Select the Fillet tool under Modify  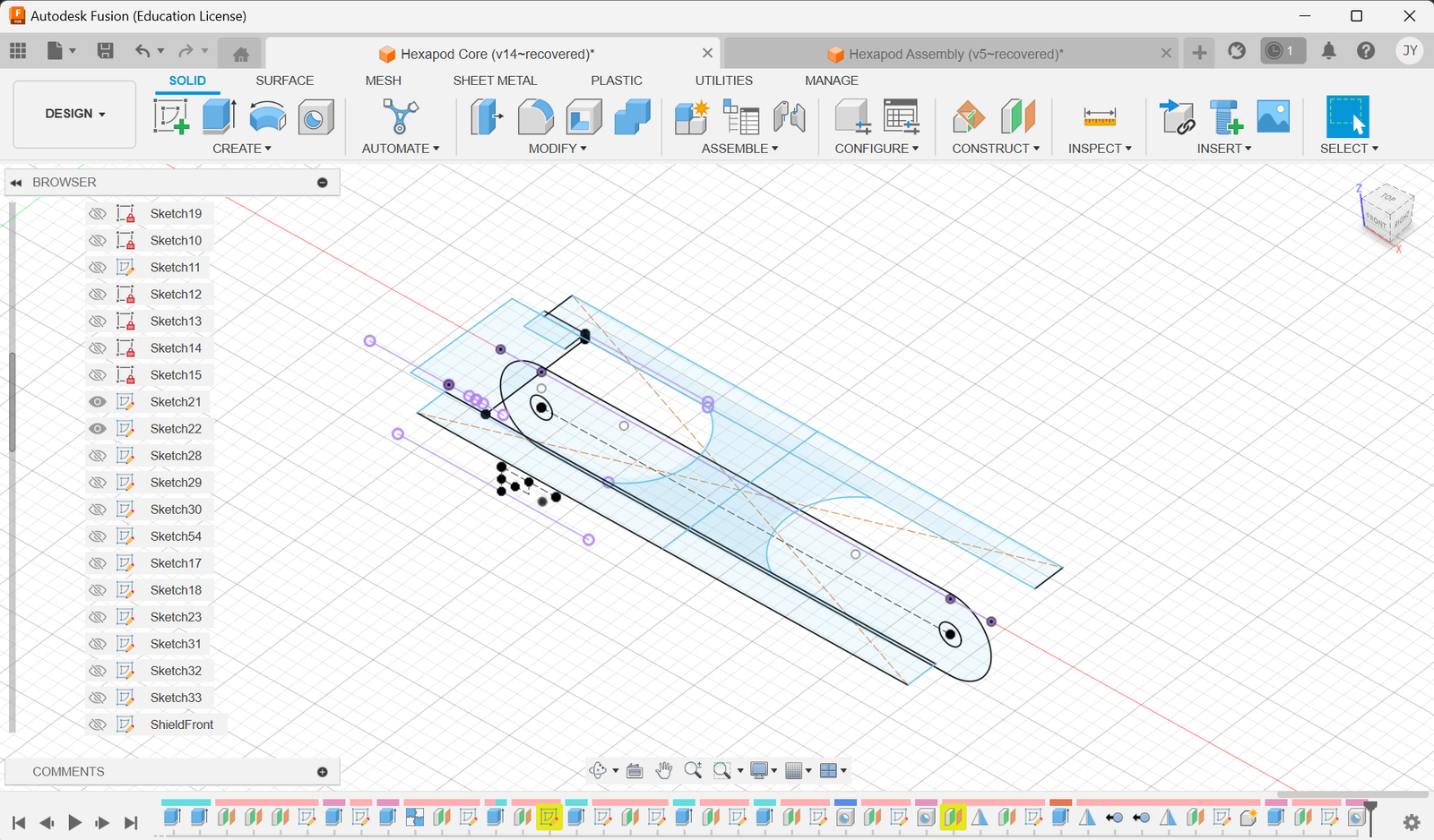pos(537,116)
